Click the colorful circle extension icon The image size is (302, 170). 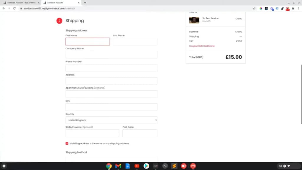261,9
